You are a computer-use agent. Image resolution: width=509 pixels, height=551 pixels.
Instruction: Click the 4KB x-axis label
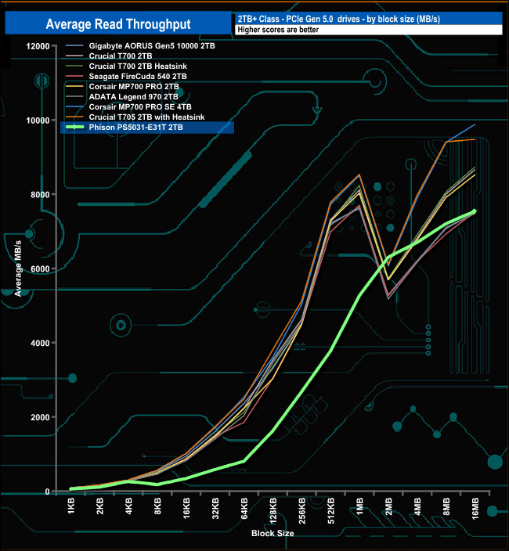click(x=128, y=506)
